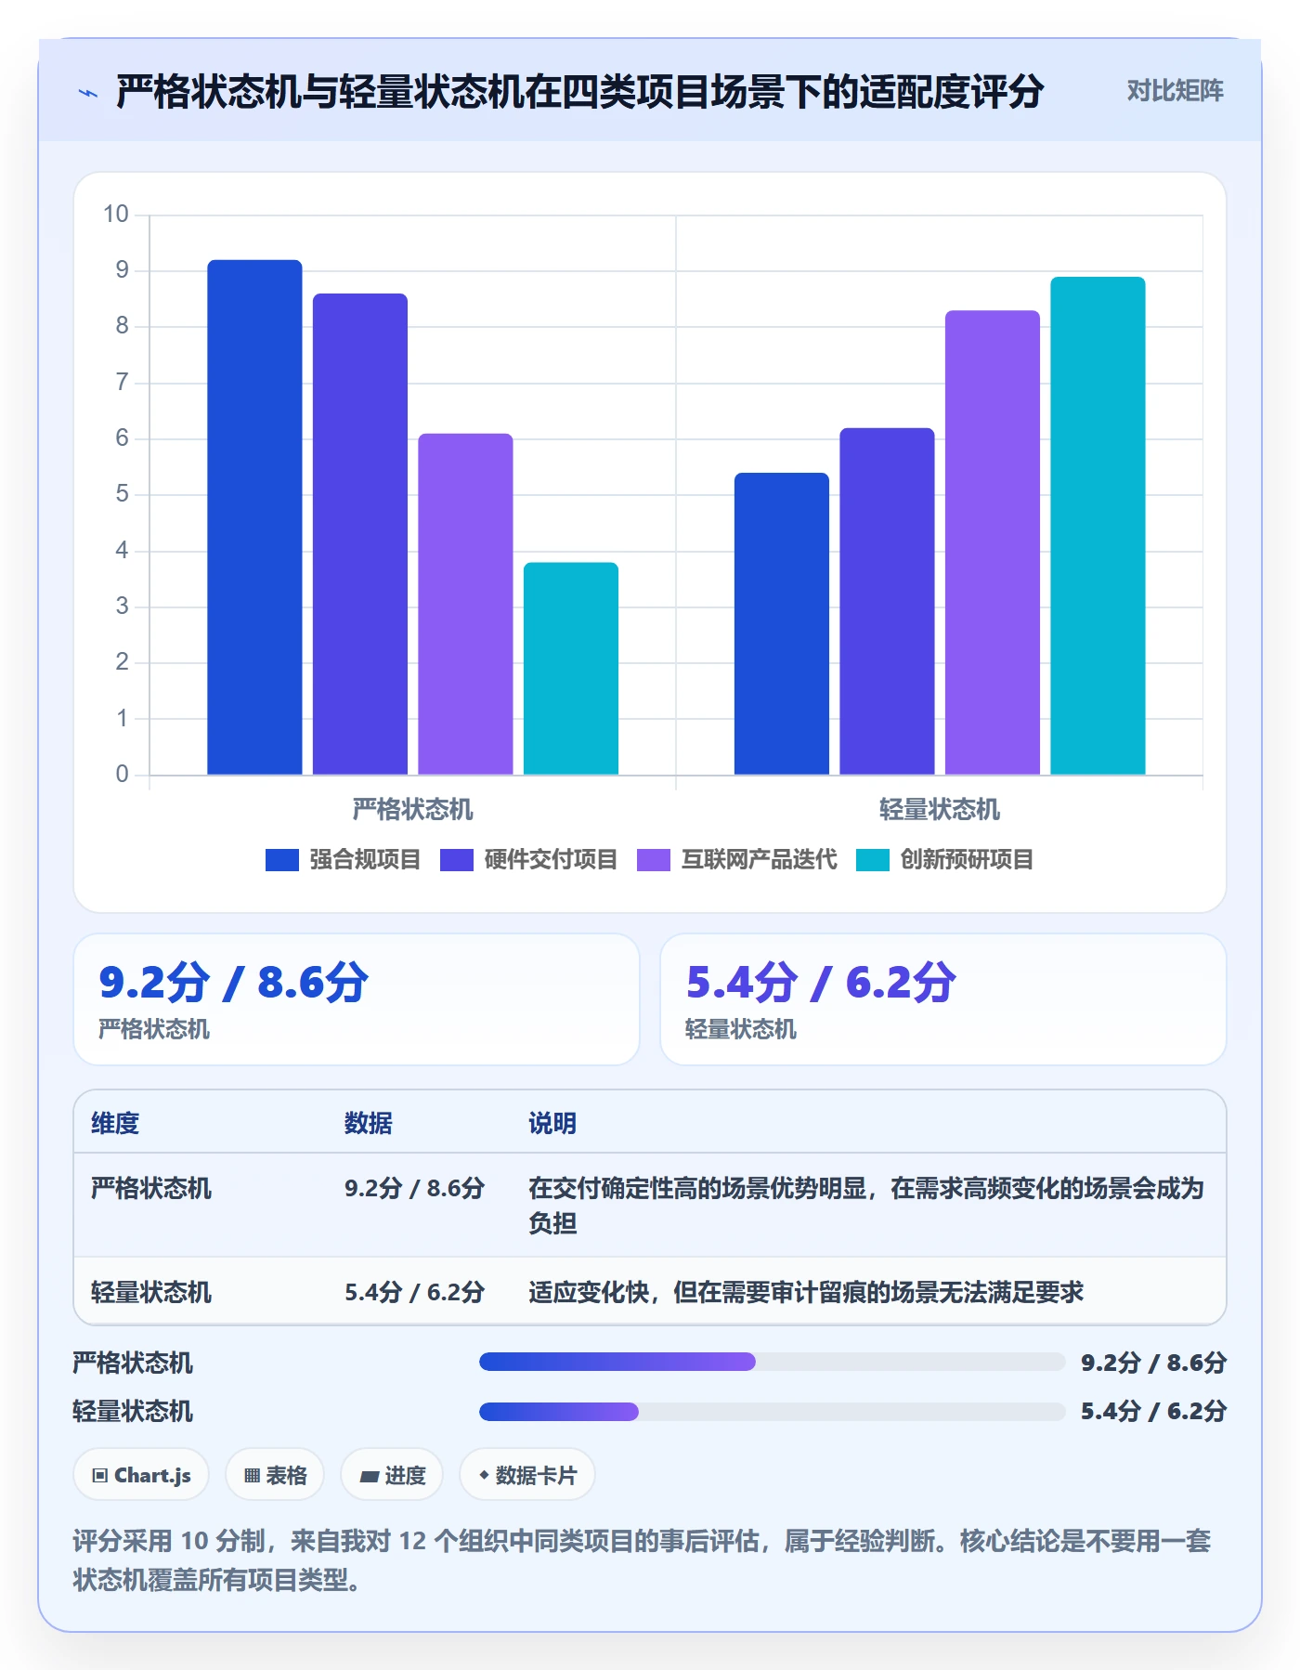
Task: Click the purple 互联网产品迭代 bar in 轻量状态机 group
Action: pos(993,542)
